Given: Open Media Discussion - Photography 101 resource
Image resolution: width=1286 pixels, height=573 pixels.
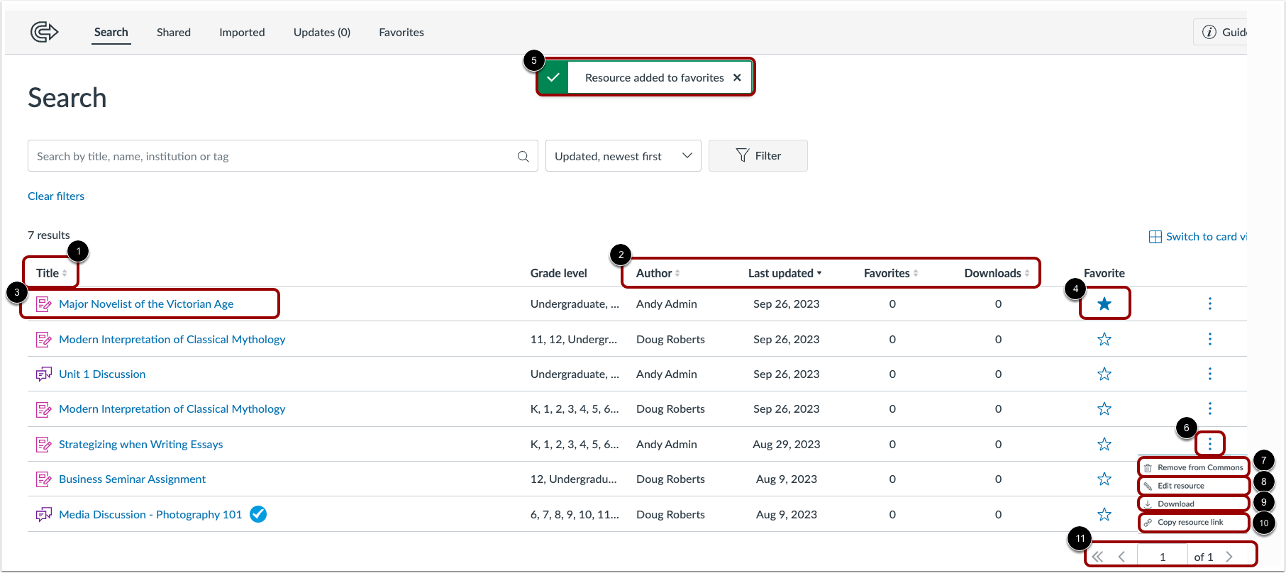Looking at the screenshot, I should (x=150, y=515).
